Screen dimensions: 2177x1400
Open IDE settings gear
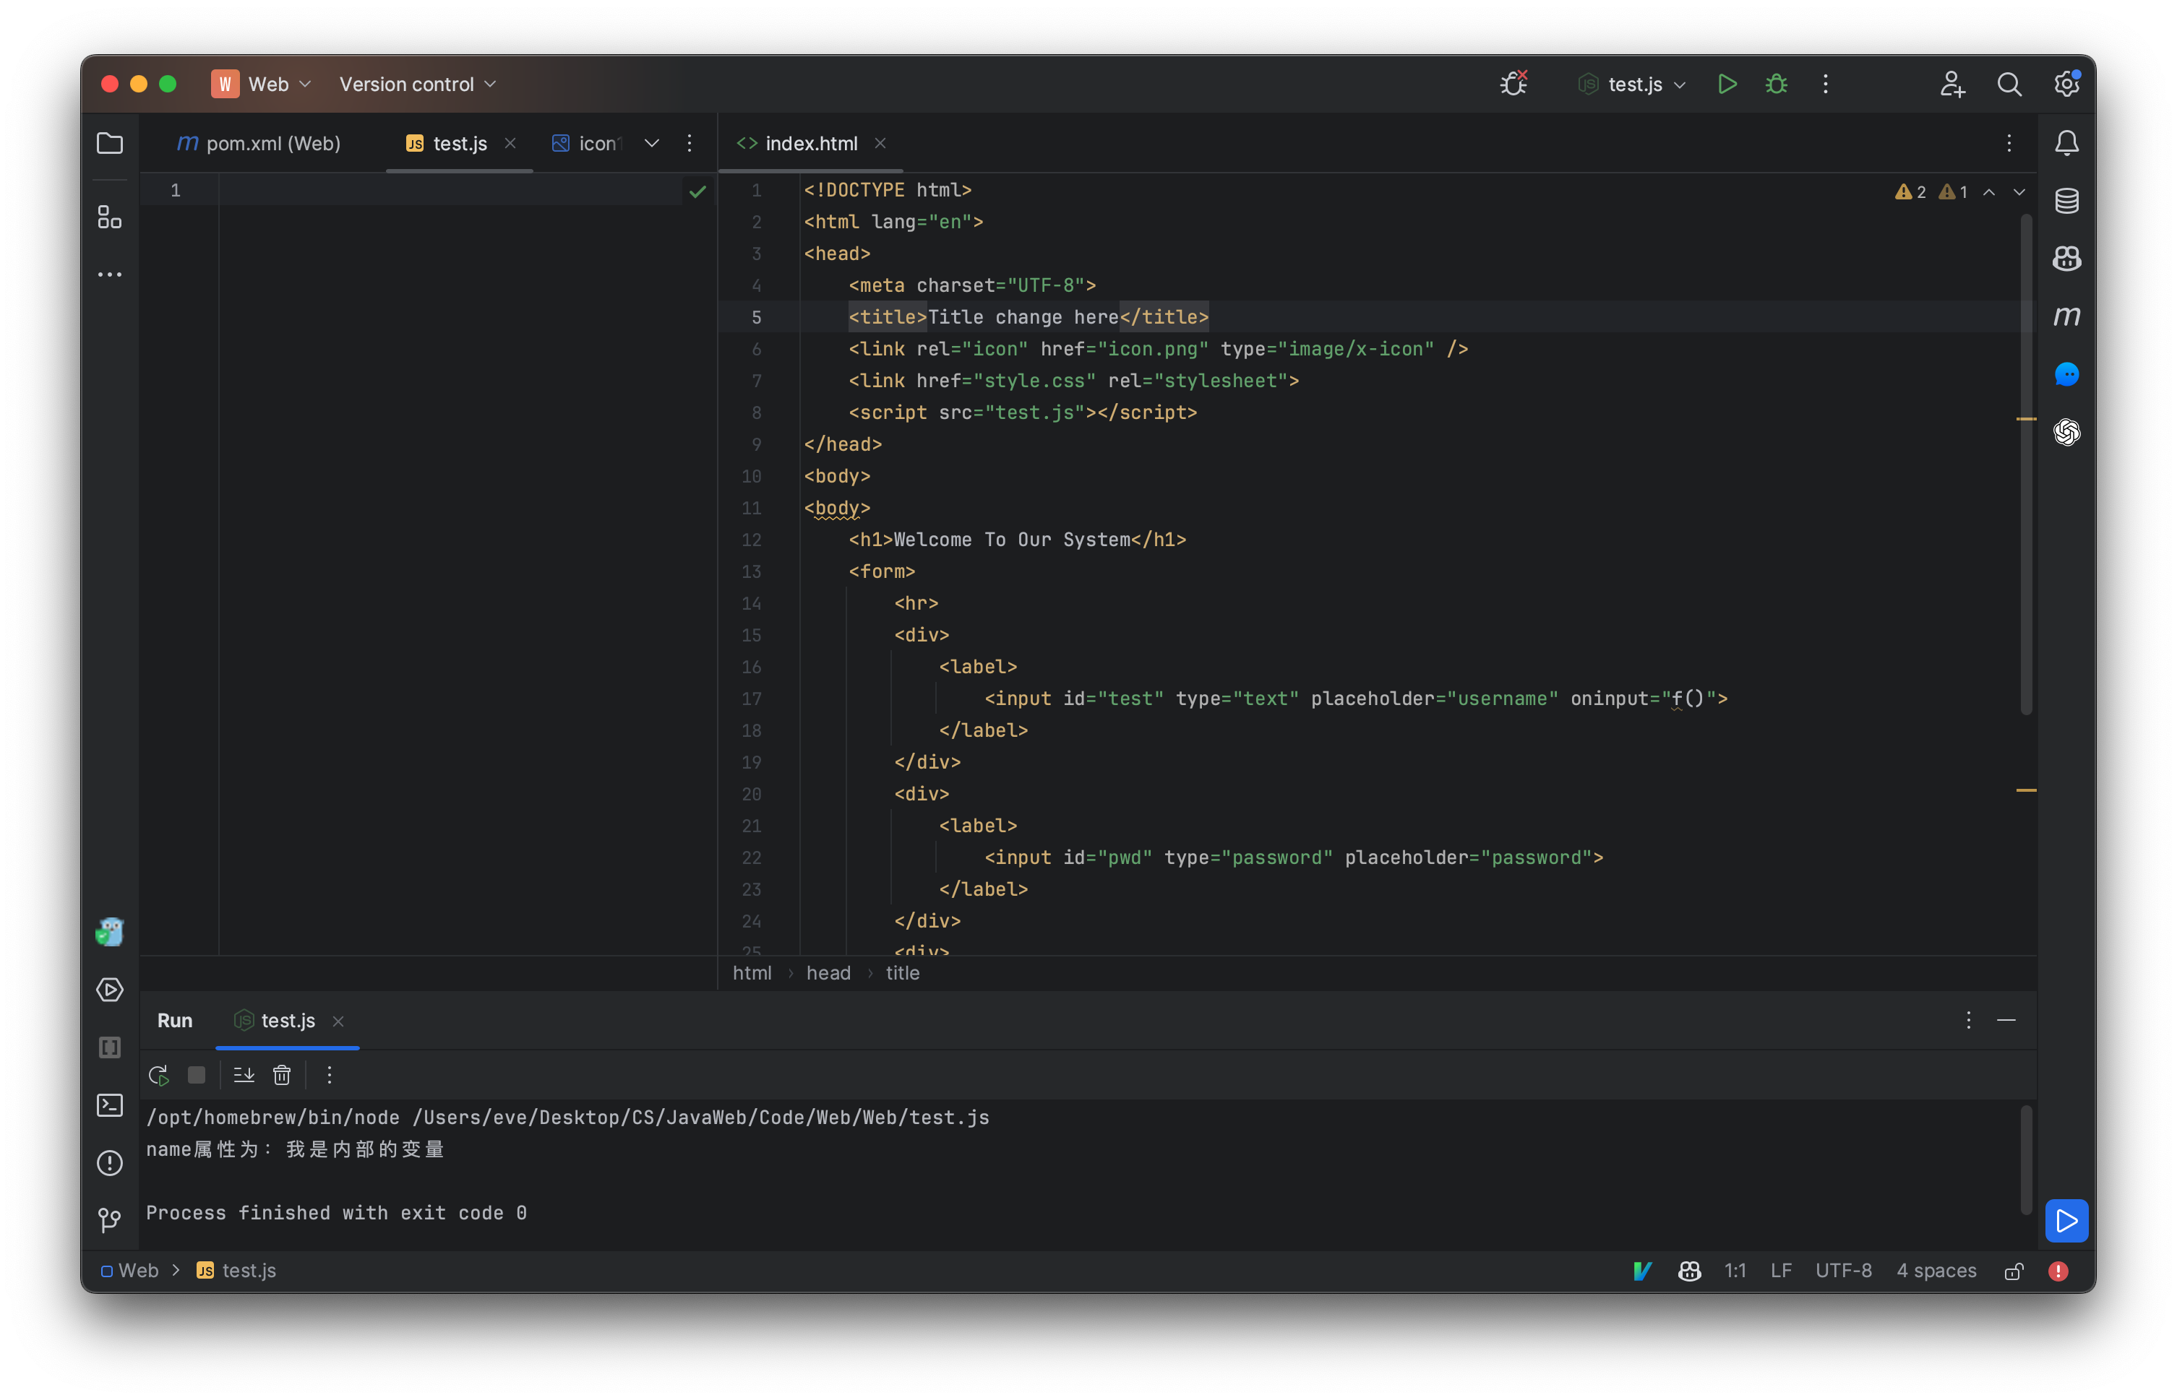2067,84
